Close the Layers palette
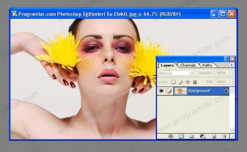The height and width of the screenshot is (152, 247). pos(232,59)
